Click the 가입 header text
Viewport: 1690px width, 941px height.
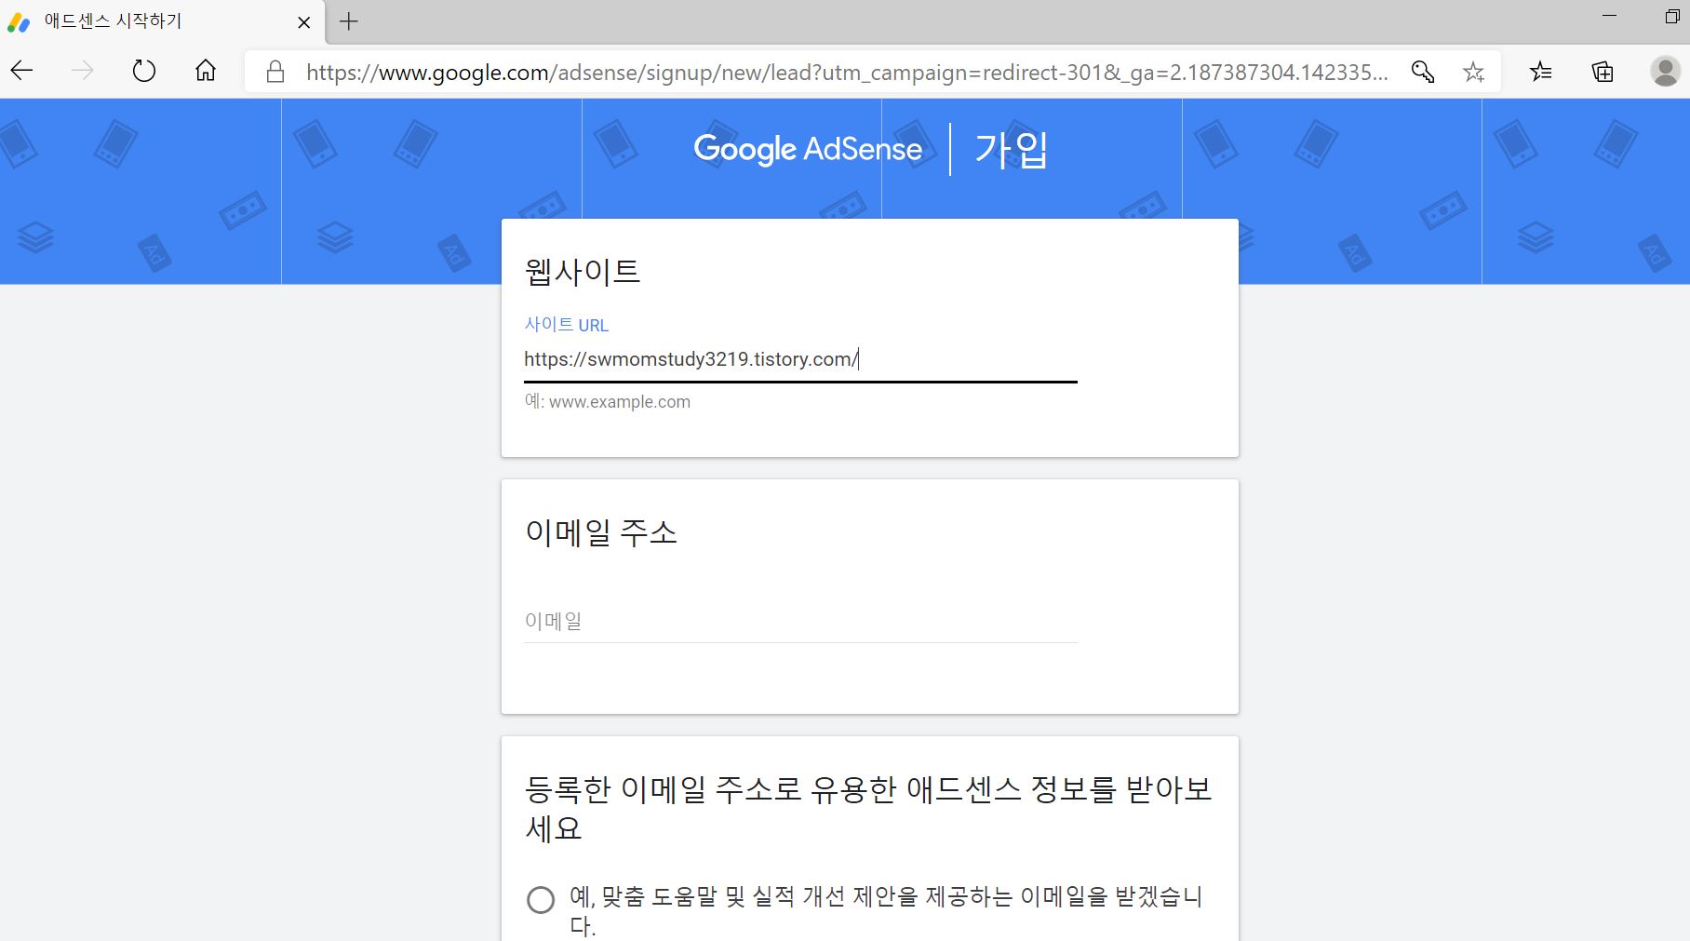(x=1012, y=149)
